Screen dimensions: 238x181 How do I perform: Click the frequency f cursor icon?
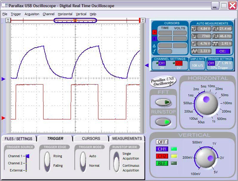[154, 51]
